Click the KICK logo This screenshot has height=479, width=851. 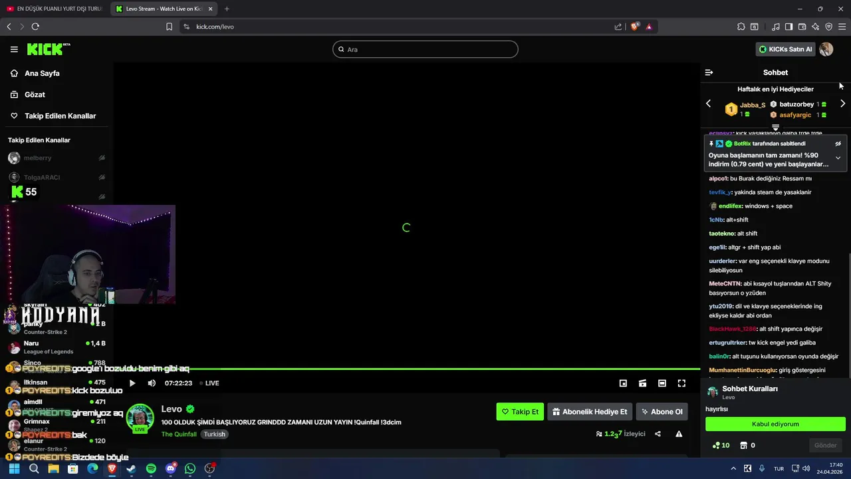pos(48,49)
